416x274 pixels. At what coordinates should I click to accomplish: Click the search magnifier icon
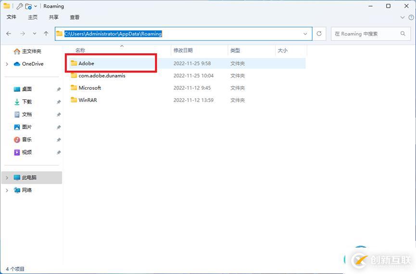(403, 34)
